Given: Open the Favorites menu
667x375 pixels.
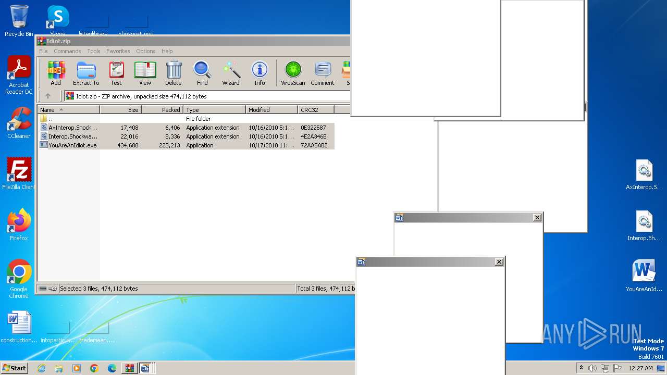Looking at the screenshot, I should pyautogui.click(x=118, y=51).
